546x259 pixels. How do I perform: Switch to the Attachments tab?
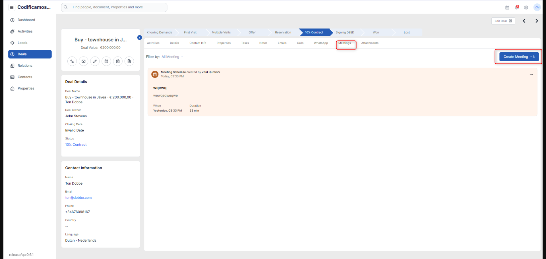370,43
